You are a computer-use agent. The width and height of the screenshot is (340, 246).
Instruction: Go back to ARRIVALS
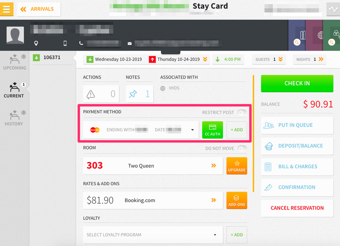tap(39, 9)
